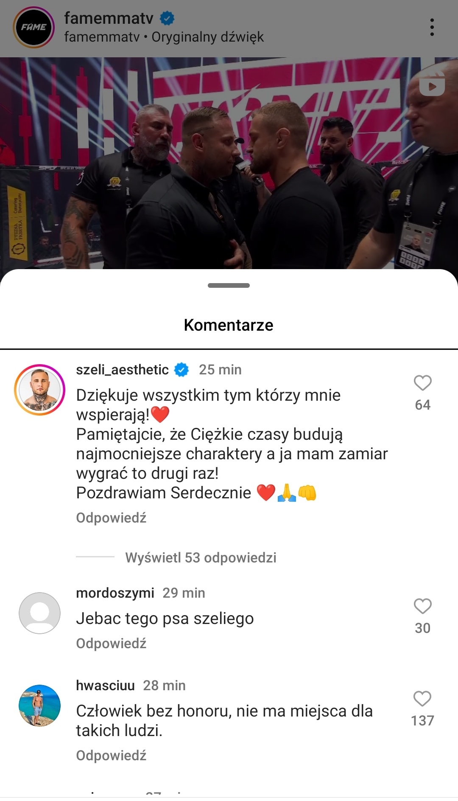Open szeli_aesthetic username link
The image size is (458, 801).
click(x=122, y=370)
